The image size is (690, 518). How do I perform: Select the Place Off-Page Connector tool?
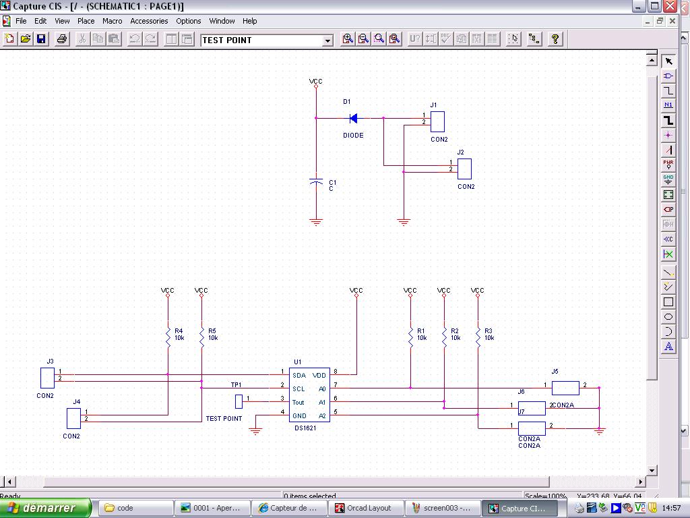[x=668, y=239]
